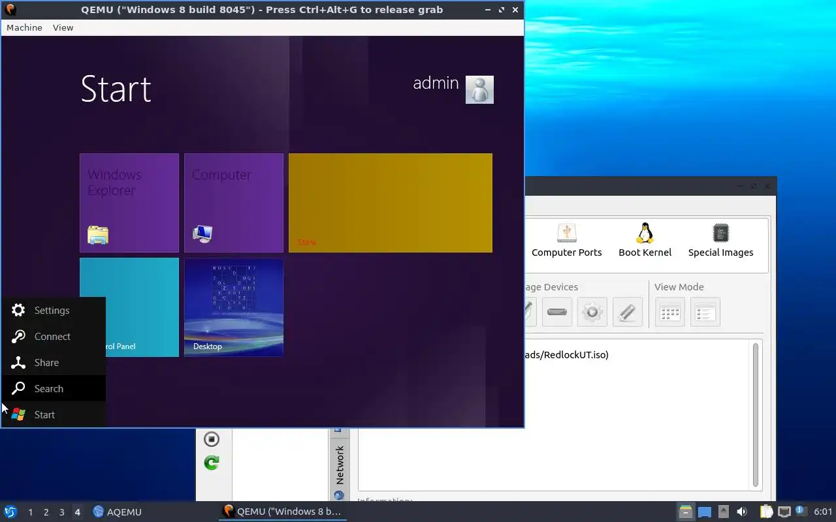836x522 pixels.
Task: Click the device list vertical scrollbar
Action: (756, 415)
